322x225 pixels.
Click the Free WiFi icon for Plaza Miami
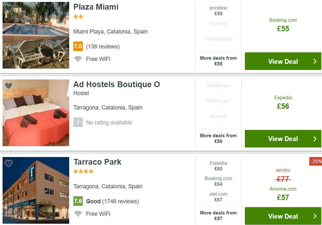[x=78, y=59]
